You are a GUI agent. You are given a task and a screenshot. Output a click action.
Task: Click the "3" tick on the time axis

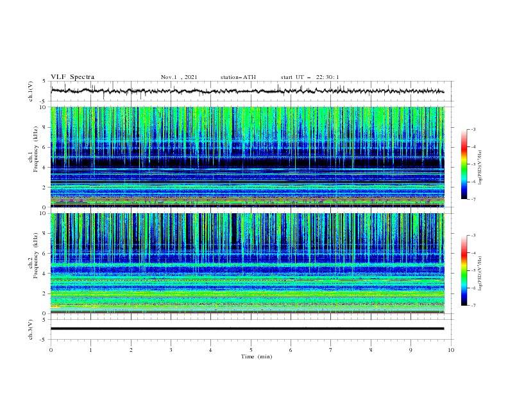(x=171, y=350)
